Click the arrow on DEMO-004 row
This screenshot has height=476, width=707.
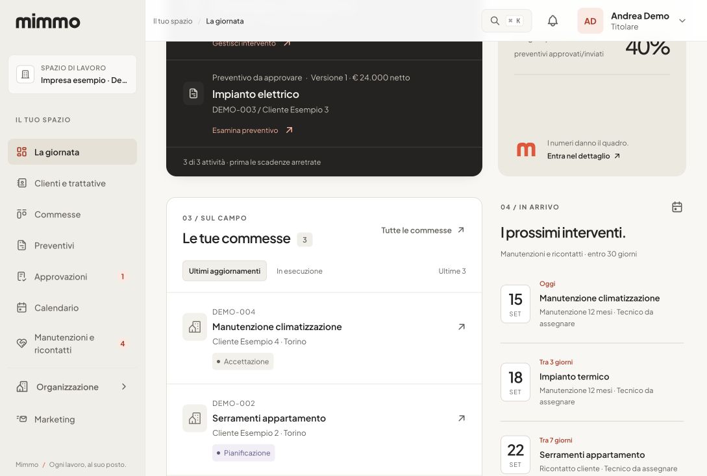(461, 326)
